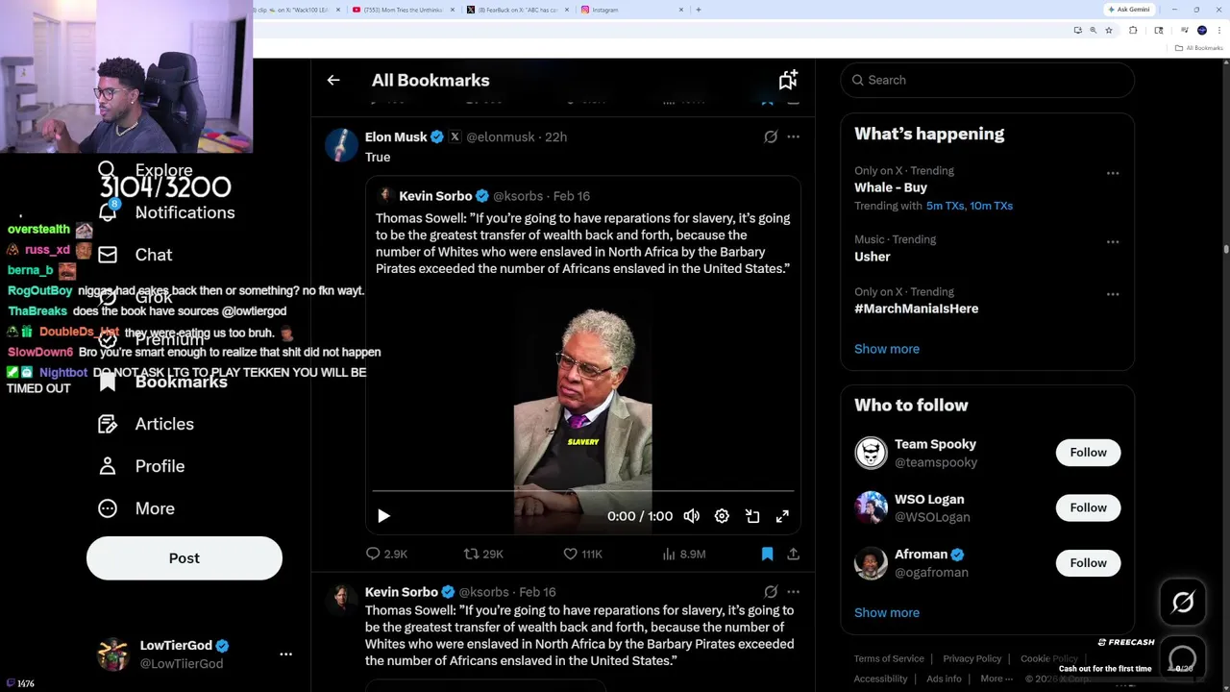Open the Grok icon on Elon Musk's post
Viewport: 1230px width, 692px height.
771,137
